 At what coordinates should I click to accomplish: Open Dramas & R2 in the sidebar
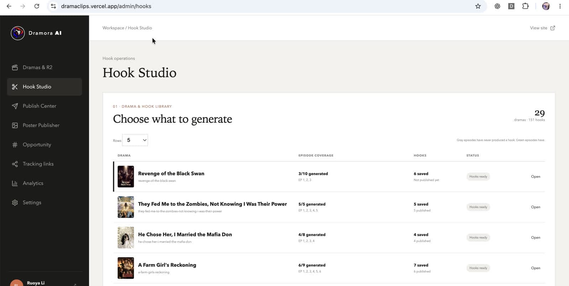click(44, 67)
